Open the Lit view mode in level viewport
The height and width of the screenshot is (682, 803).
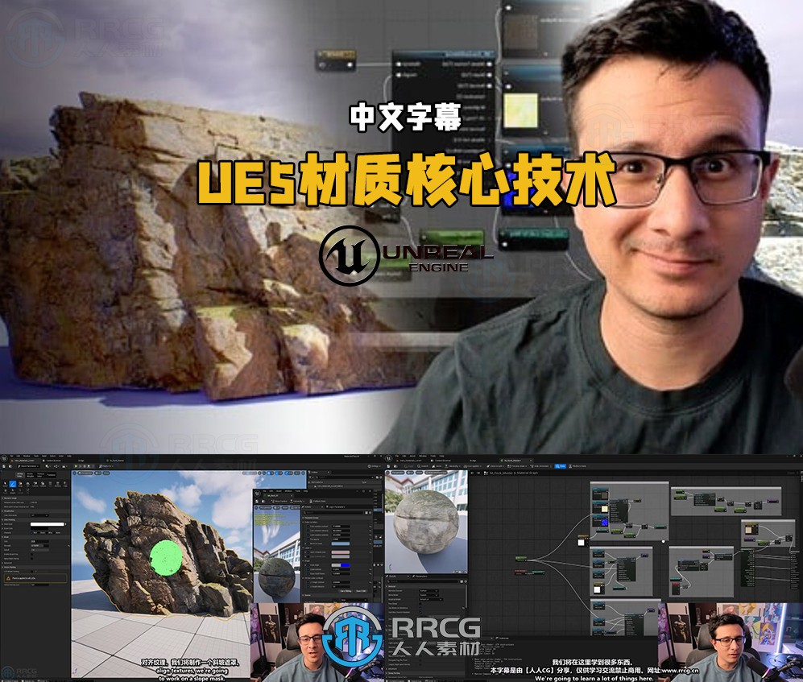click(97, 473)
